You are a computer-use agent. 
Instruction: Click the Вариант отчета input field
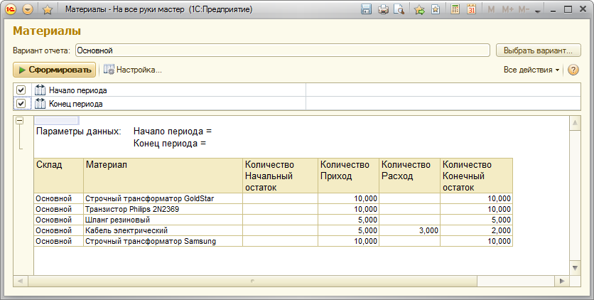pyautogui.click(x=283, y=50)
